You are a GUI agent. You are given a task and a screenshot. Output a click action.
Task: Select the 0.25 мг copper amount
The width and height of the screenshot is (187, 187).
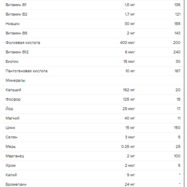click(128, 147)
